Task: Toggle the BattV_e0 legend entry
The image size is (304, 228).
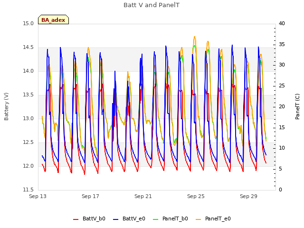Action: pos(129,218)
